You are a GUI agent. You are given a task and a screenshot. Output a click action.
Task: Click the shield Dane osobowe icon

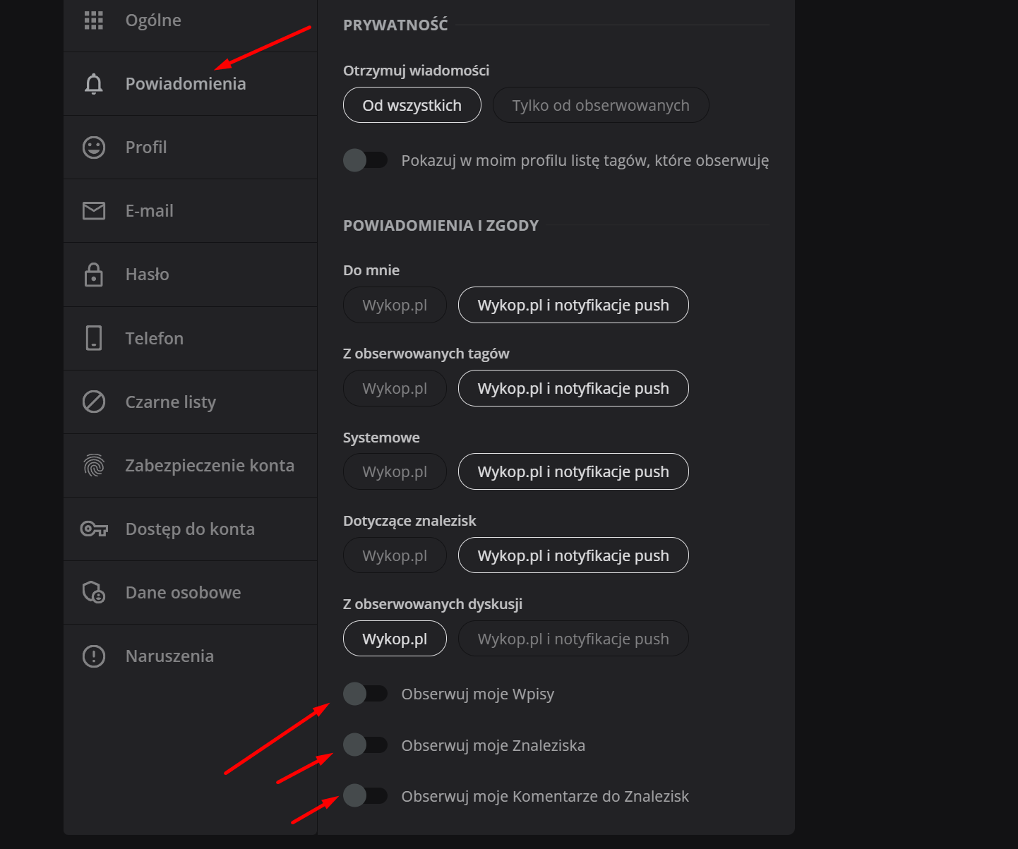click(x=94, y=592)
